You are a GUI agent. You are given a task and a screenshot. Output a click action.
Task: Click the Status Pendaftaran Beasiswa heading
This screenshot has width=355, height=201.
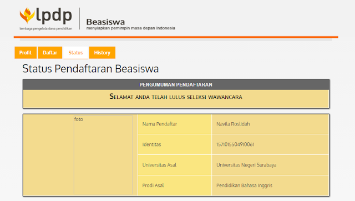(x=90, y=68)
